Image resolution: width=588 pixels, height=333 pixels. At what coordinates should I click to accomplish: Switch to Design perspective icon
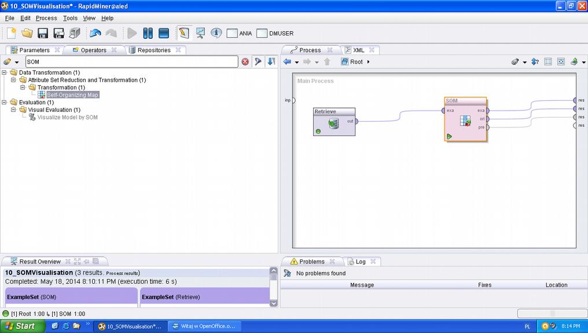coord(184,33)
